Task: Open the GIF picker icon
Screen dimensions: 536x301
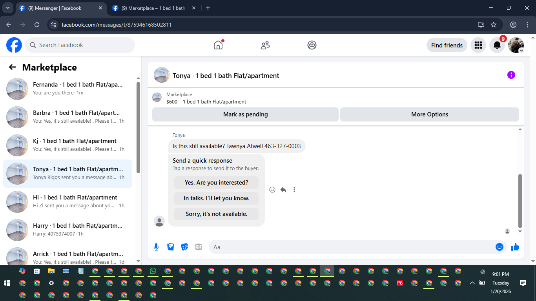Action: click(x=199, y=247)
